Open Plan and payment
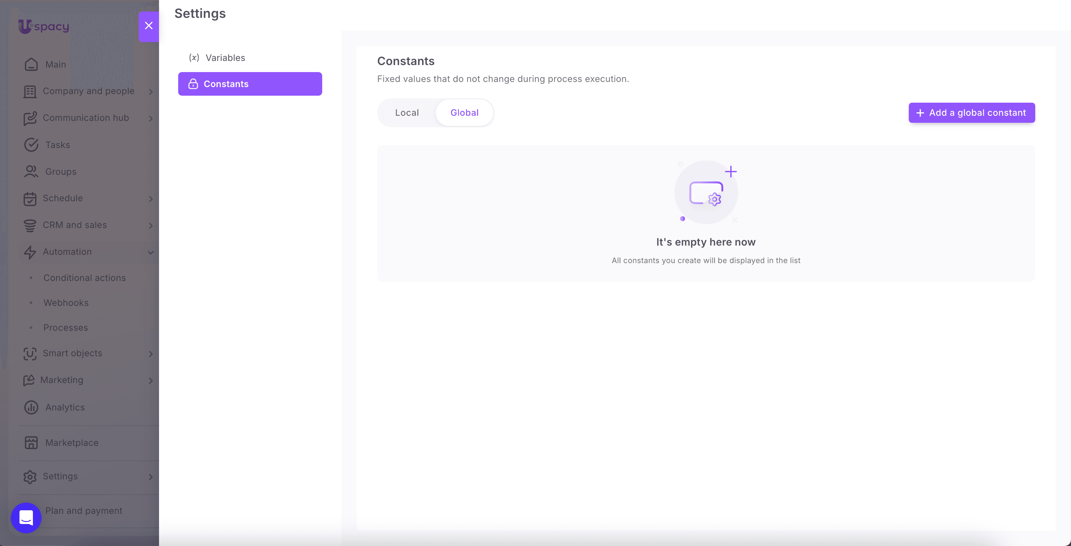This screenshot has height=546, width=1071. pos(84,511)
